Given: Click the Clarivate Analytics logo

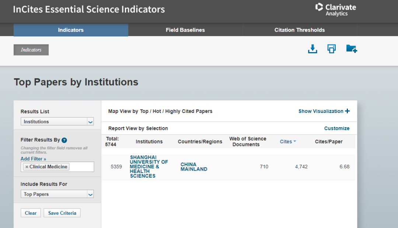Looking at the screenshot, I should tap(336, 10).
